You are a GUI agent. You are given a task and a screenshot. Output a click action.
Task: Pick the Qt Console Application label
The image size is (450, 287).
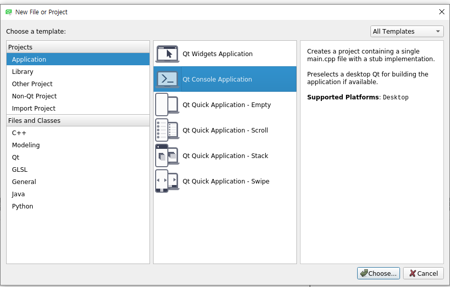217,80
